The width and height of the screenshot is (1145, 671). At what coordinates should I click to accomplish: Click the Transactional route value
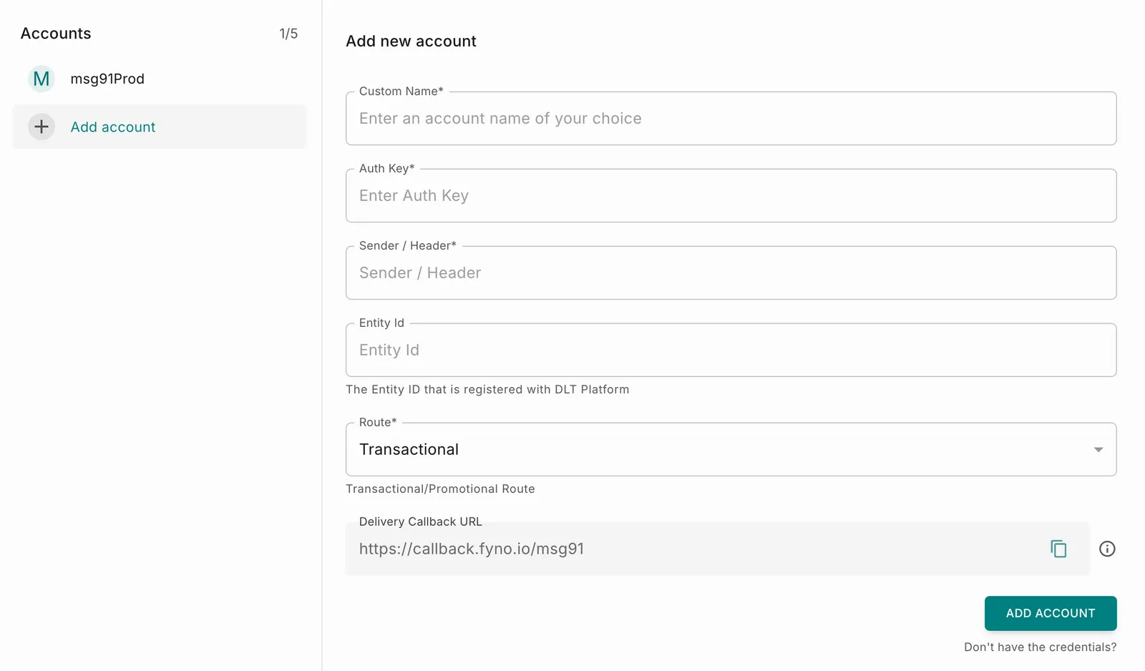tap(409, 449)
